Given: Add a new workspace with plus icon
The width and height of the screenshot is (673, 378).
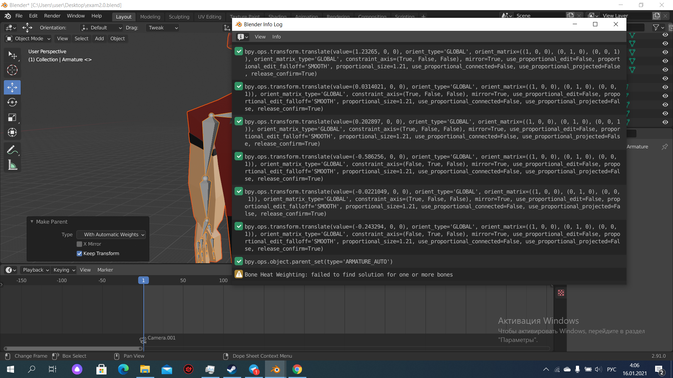Looking at the screenshot, I should pos(423,16).
